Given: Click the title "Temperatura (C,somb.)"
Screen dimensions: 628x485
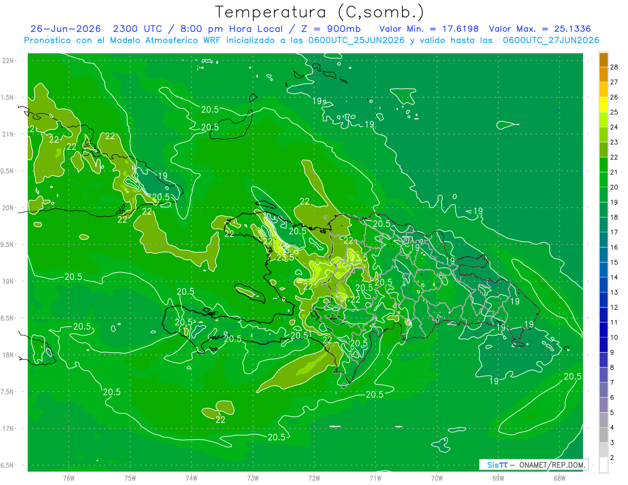Looking at the screenshot, I should tap(319, 12).
